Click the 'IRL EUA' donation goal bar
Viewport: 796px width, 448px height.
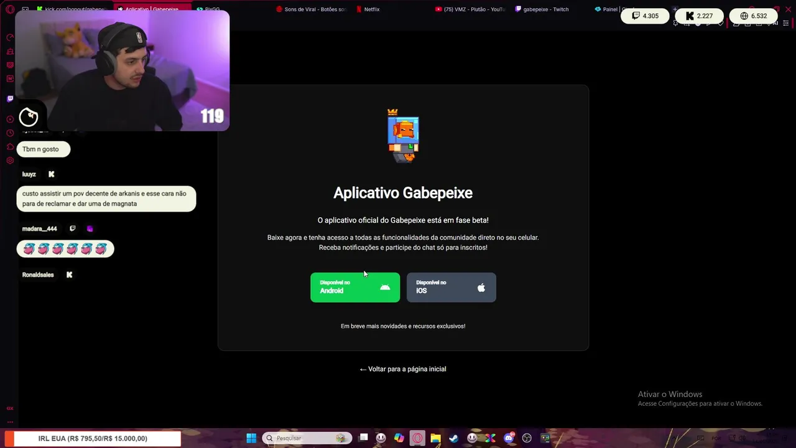[93, 439]
